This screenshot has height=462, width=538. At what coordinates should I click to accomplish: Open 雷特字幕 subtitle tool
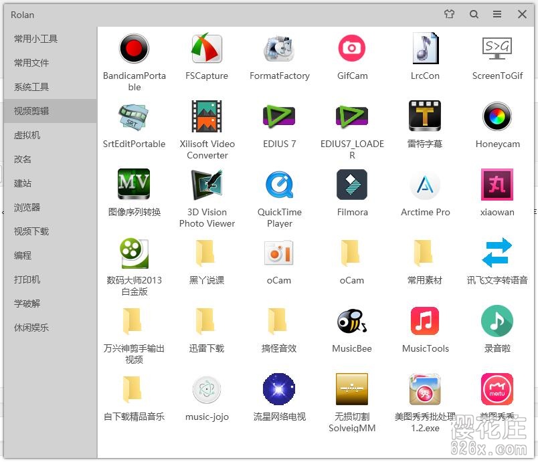[x=425, y=116]
